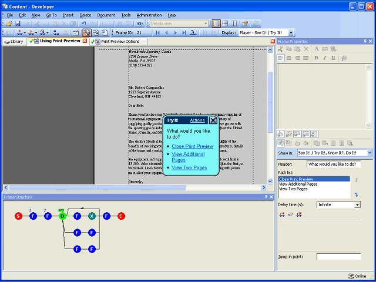
Task: Click the 'View Two Pages' link
Action: pos(189,167)
